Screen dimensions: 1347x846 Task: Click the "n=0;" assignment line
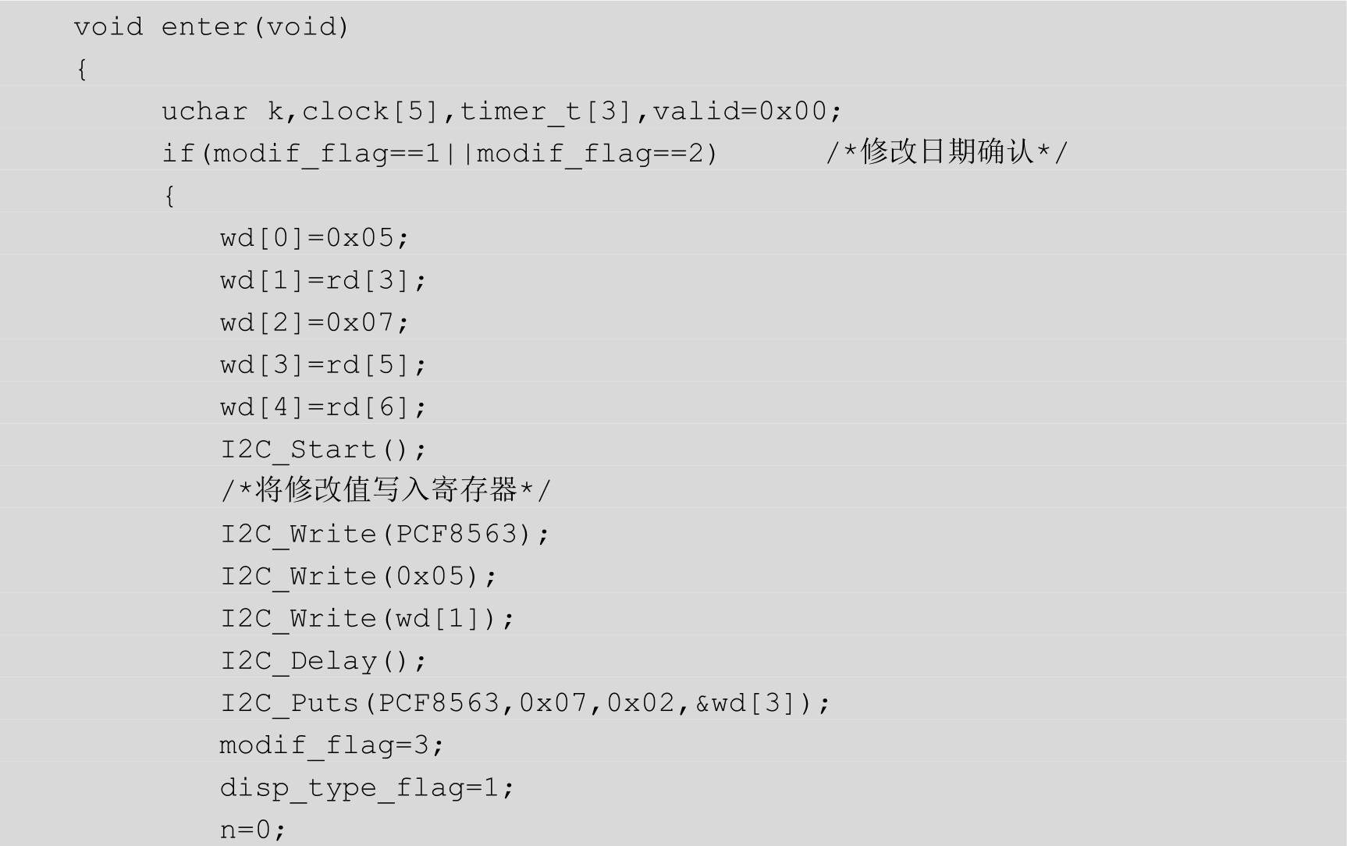[252, 829]
